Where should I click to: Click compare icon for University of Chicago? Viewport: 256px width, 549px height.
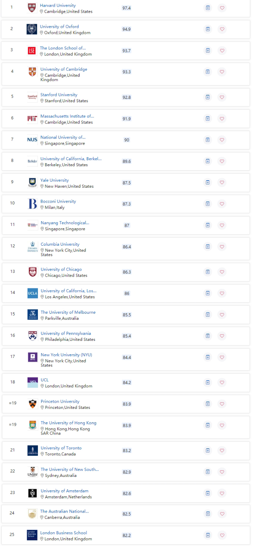click(208, 272)
